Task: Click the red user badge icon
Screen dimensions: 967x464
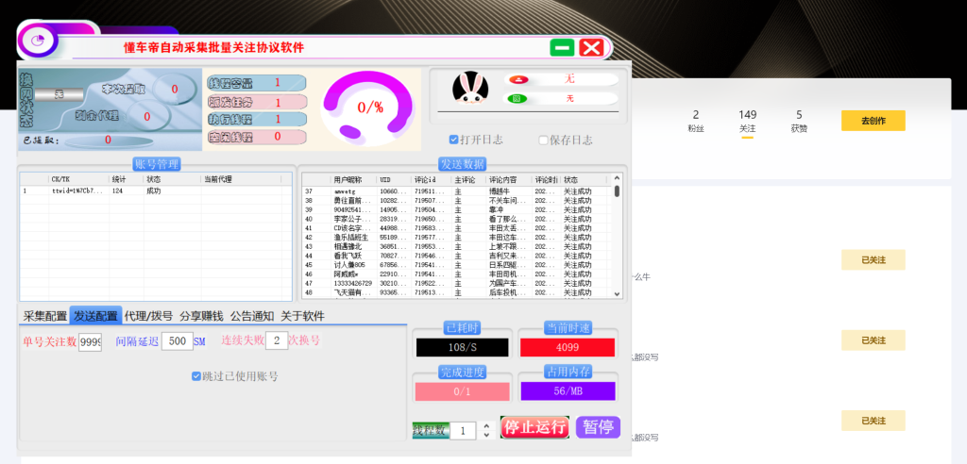Action: (517, 79)
